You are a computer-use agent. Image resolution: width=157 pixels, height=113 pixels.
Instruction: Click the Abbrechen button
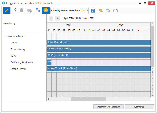139,107
